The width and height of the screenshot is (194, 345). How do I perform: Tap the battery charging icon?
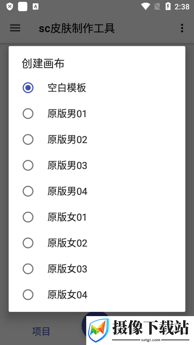[x=168, y=6]
